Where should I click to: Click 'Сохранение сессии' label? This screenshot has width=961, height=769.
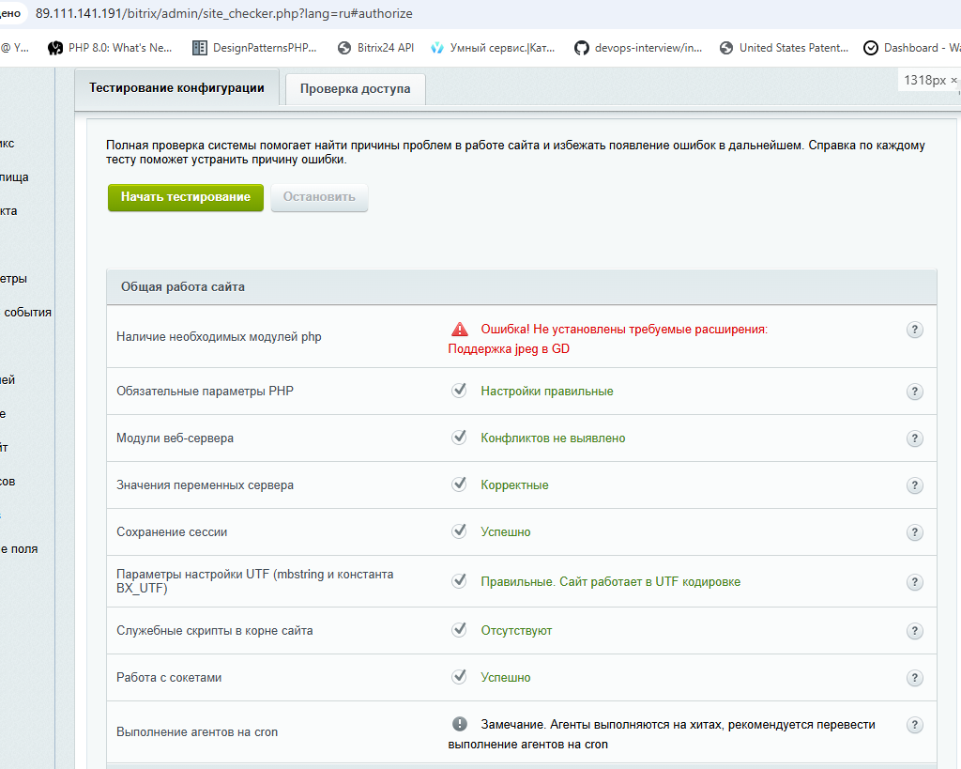point(172,532)
